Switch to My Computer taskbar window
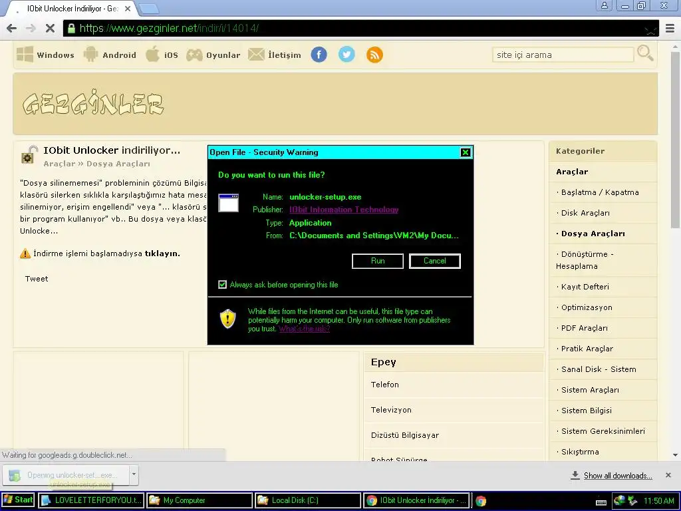The image size is (681, 511). pos(200,500)
